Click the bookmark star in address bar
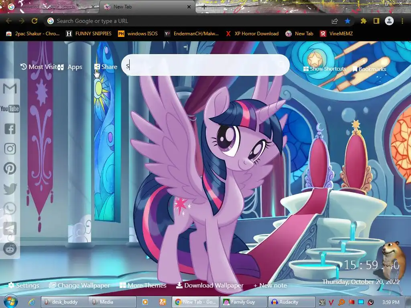 (x=348, y=21)
